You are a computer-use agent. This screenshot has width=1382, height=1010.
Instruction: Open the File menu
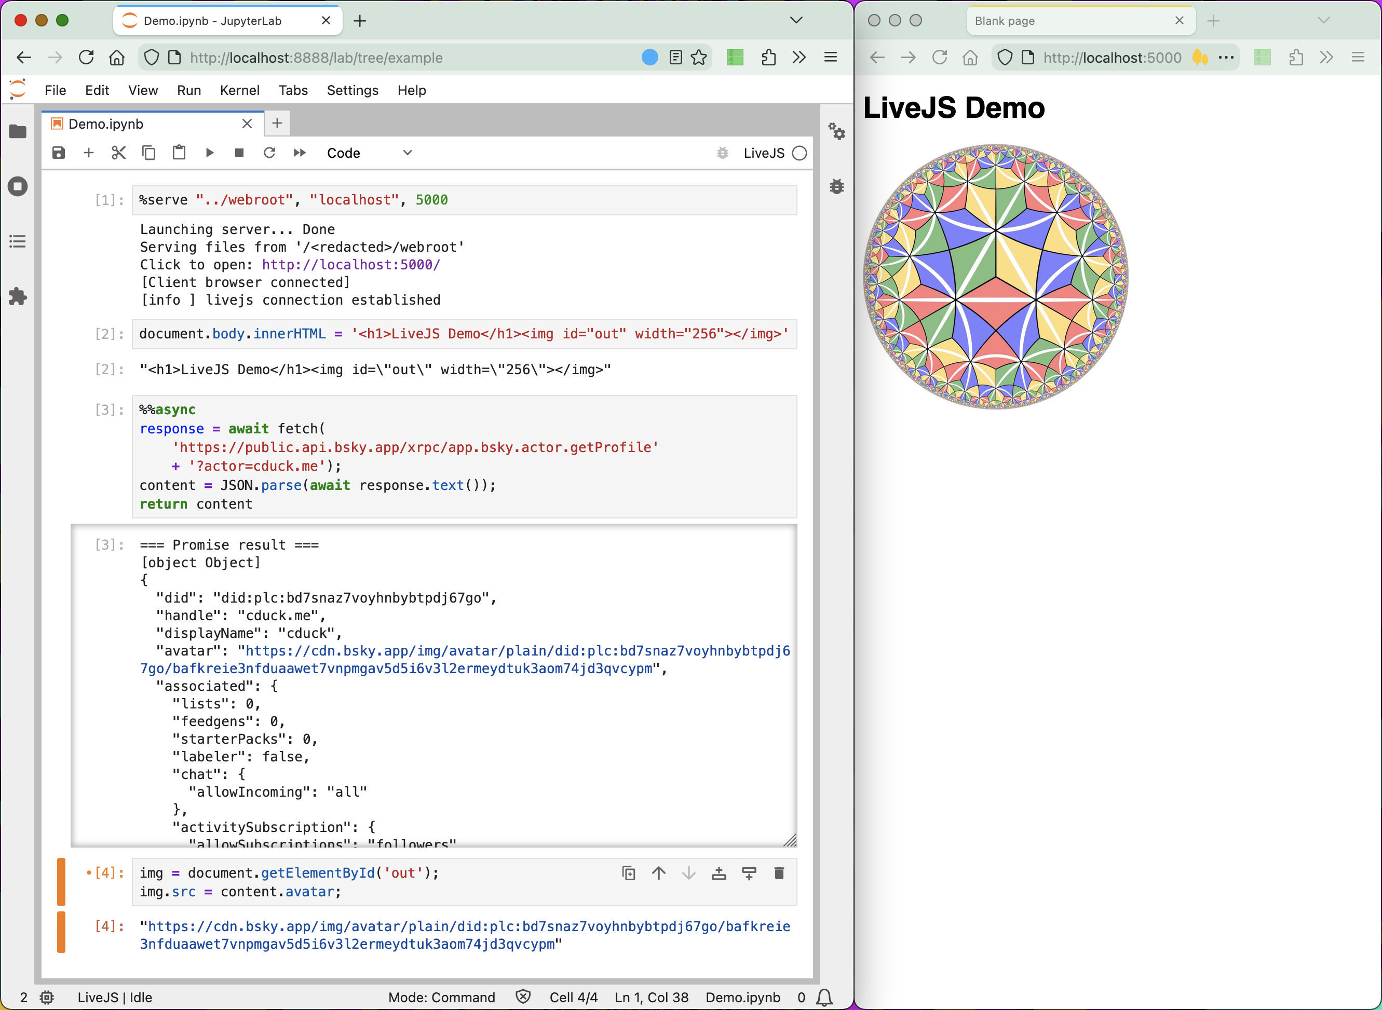click(55, 90)
